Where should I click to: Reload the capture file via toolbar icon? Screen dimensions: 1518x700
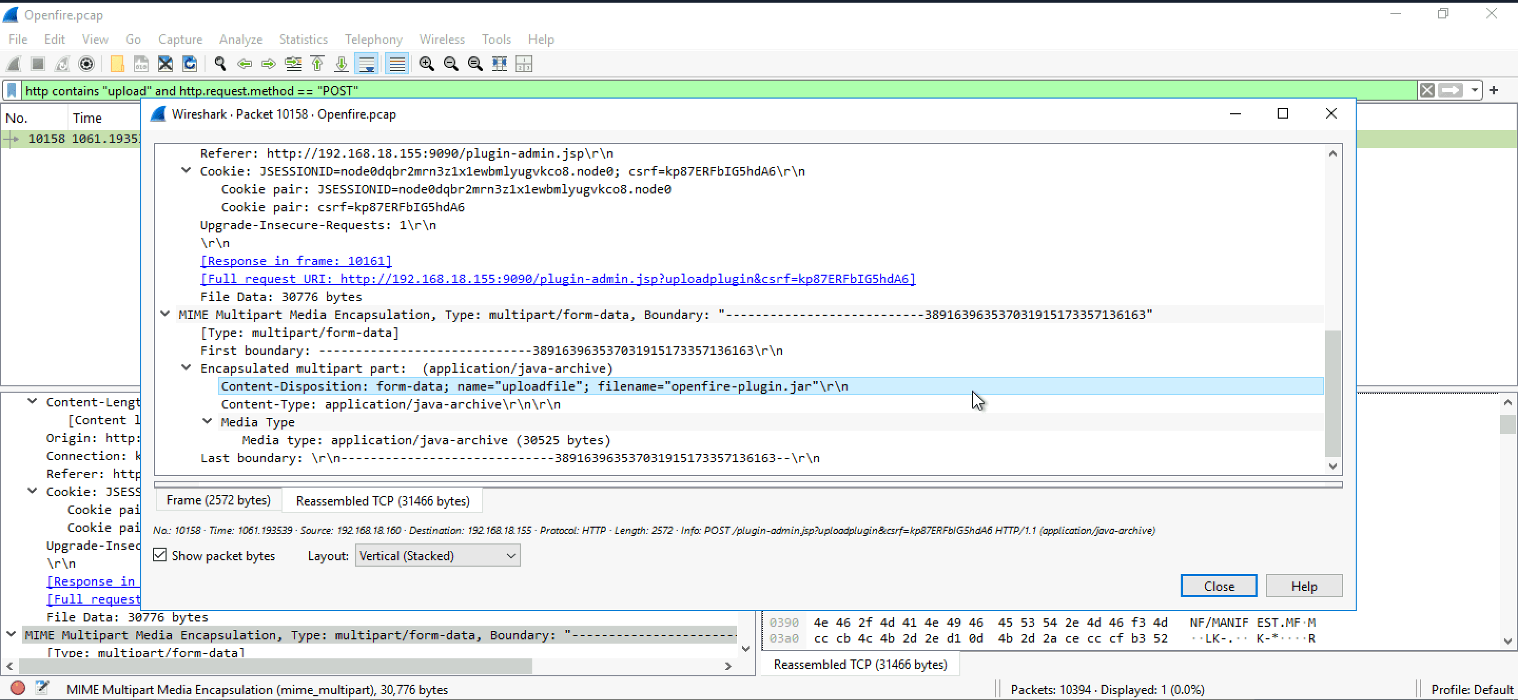point(189,64)
